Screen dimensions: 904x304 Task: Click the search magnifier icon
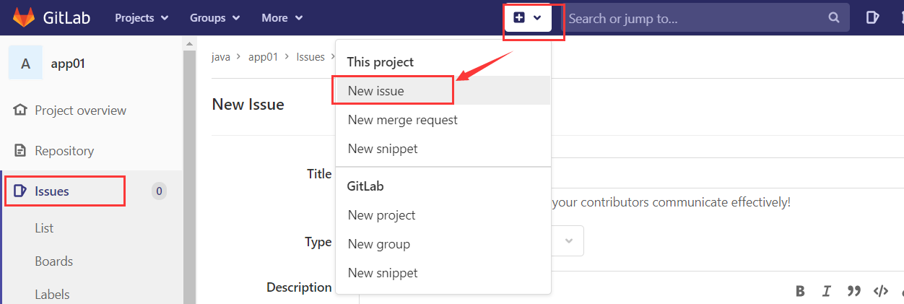(x=834, y=18)
